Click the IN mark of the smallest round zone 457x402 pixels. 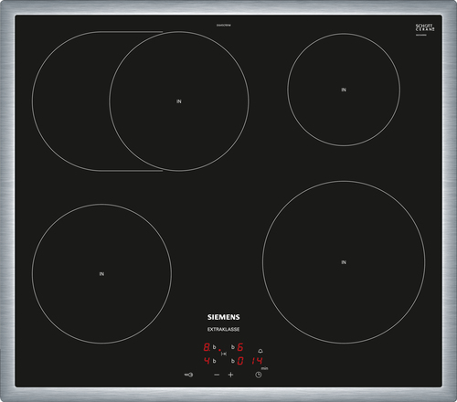tap(344, 90)
